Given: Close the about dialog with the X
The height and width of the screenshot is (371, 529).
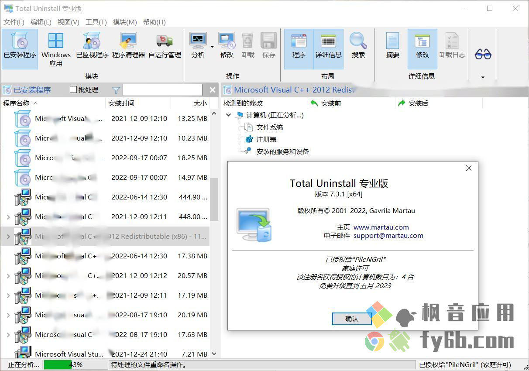Looking at the screenshot, I should 469,168.
